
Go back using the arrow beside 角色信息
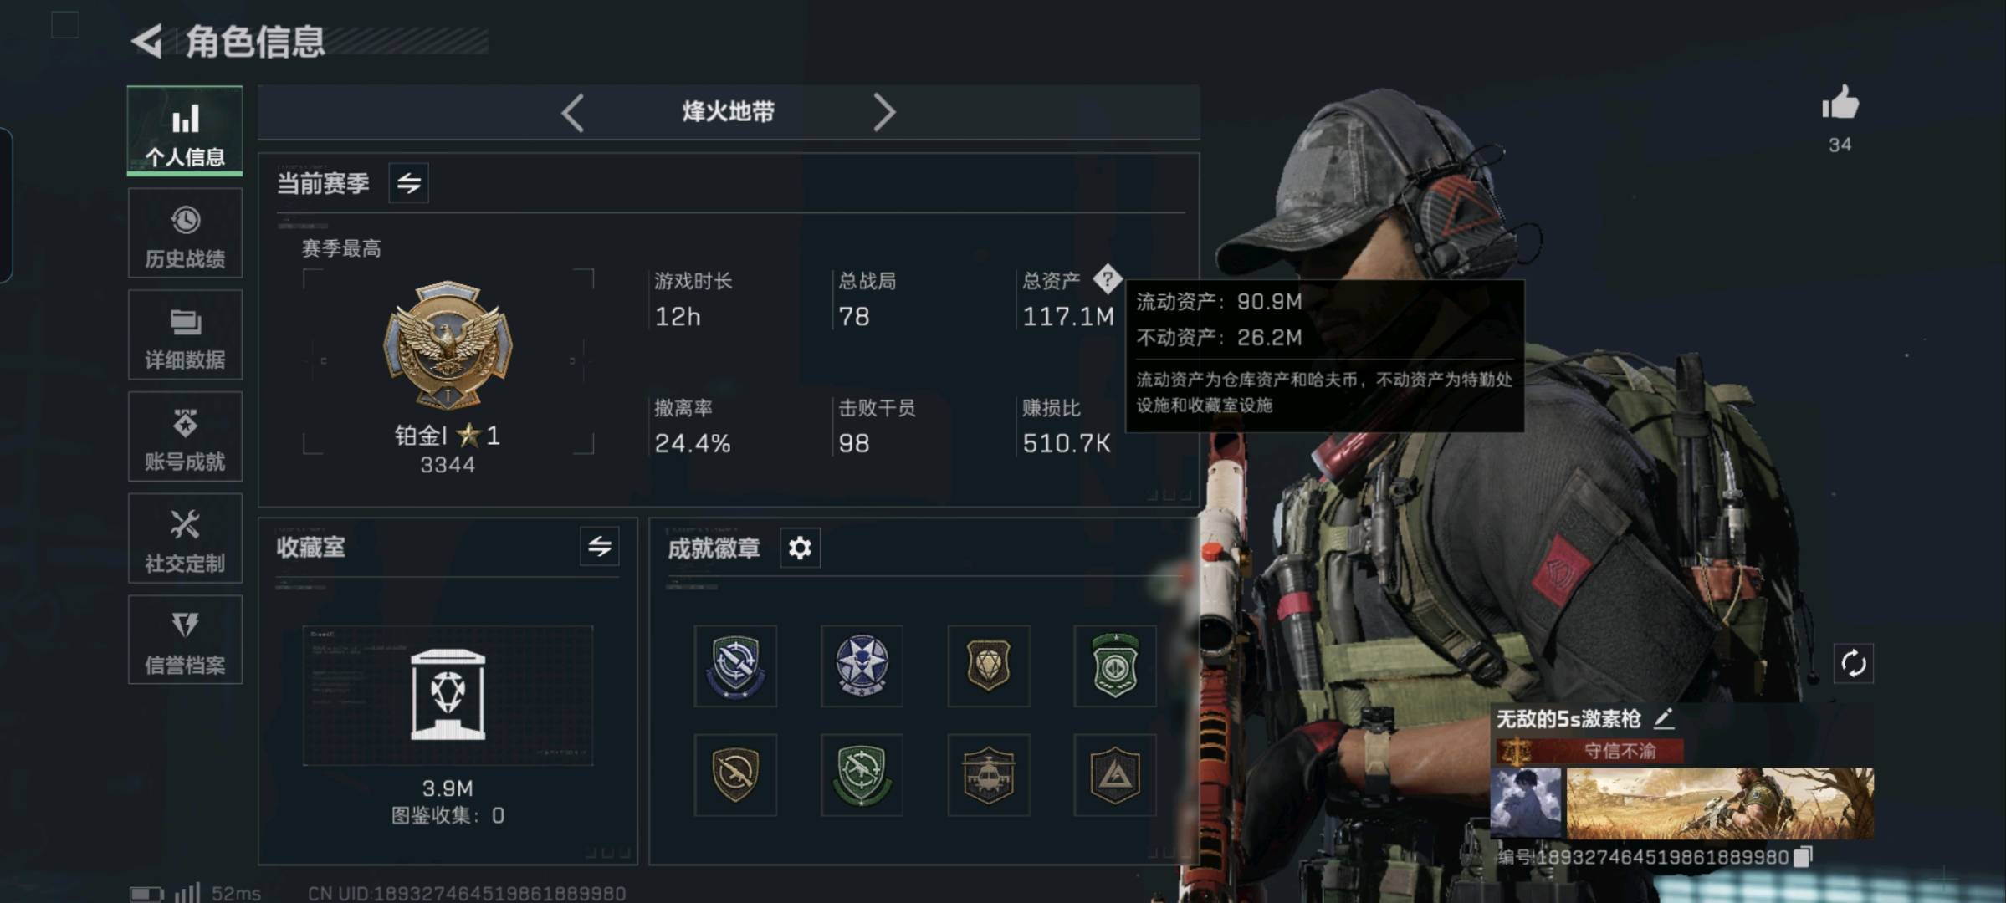coord(147,41)
